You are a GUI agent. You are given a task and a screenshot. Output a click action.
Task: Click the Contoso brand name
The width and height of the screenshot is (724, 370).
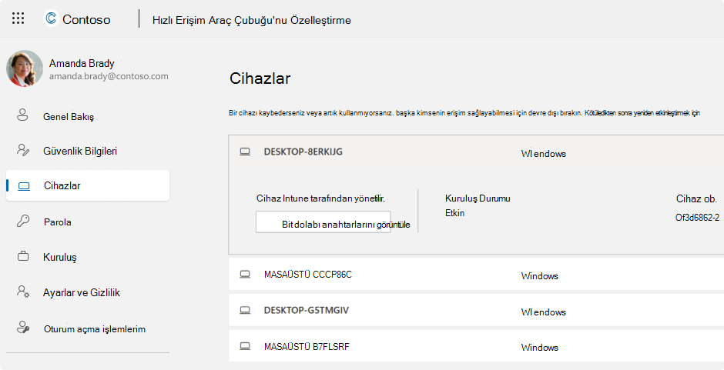tap(86, 19)
